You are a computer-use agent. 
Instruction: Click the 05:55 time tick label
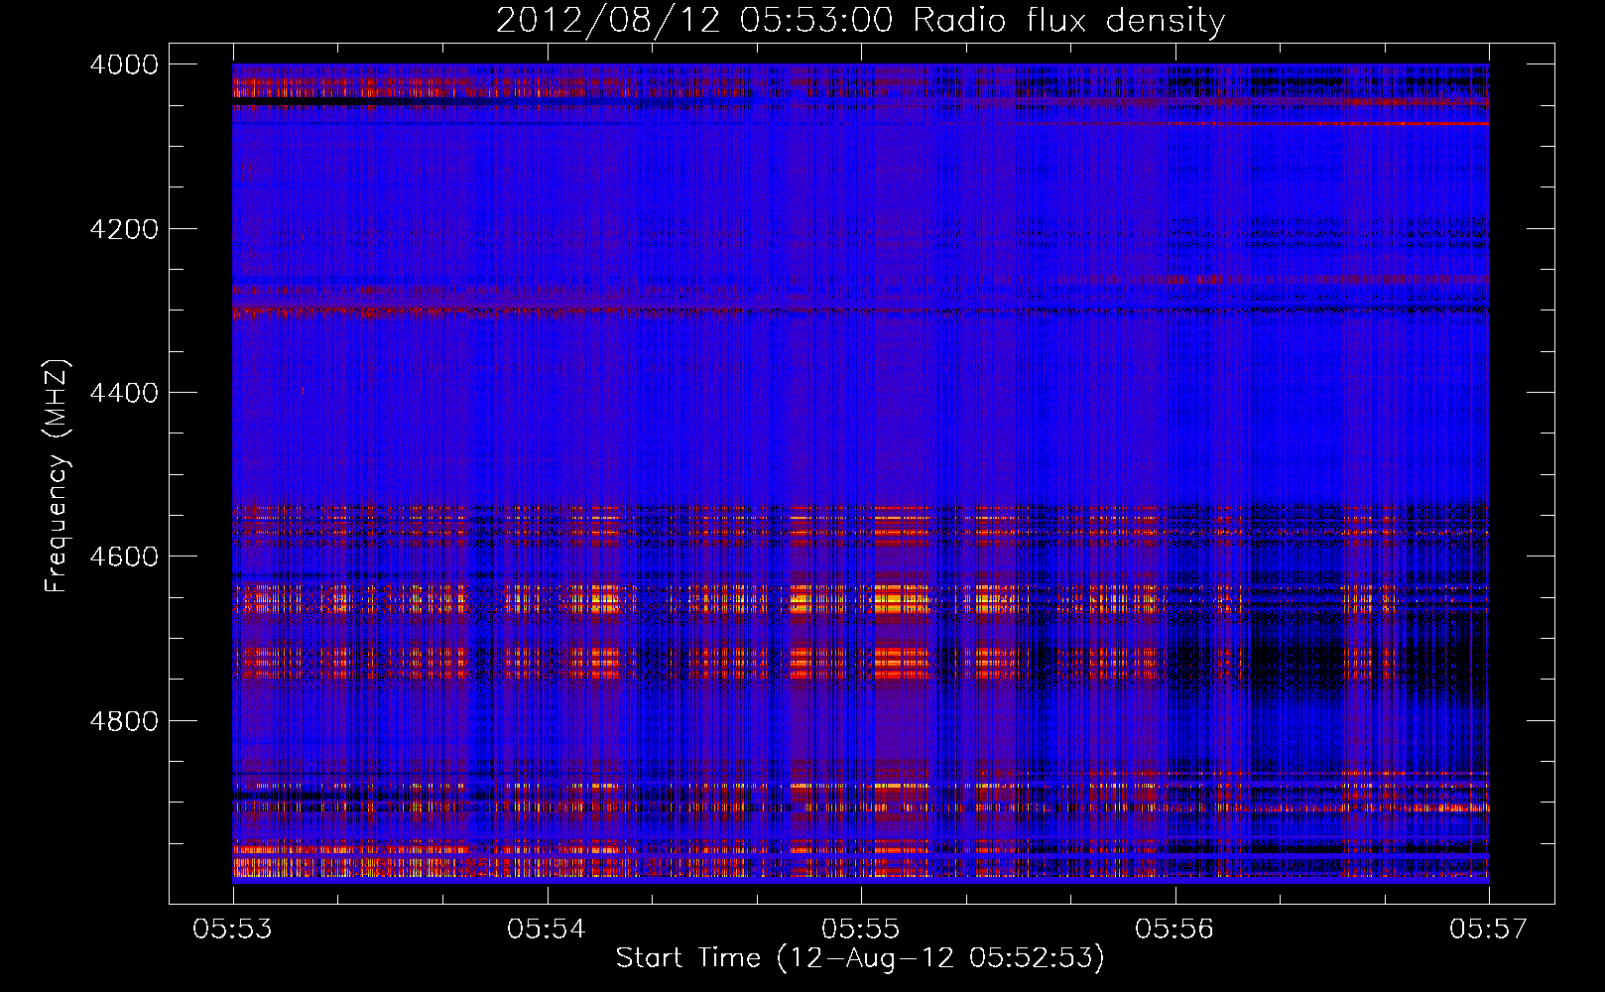click(x=861, y=929)
